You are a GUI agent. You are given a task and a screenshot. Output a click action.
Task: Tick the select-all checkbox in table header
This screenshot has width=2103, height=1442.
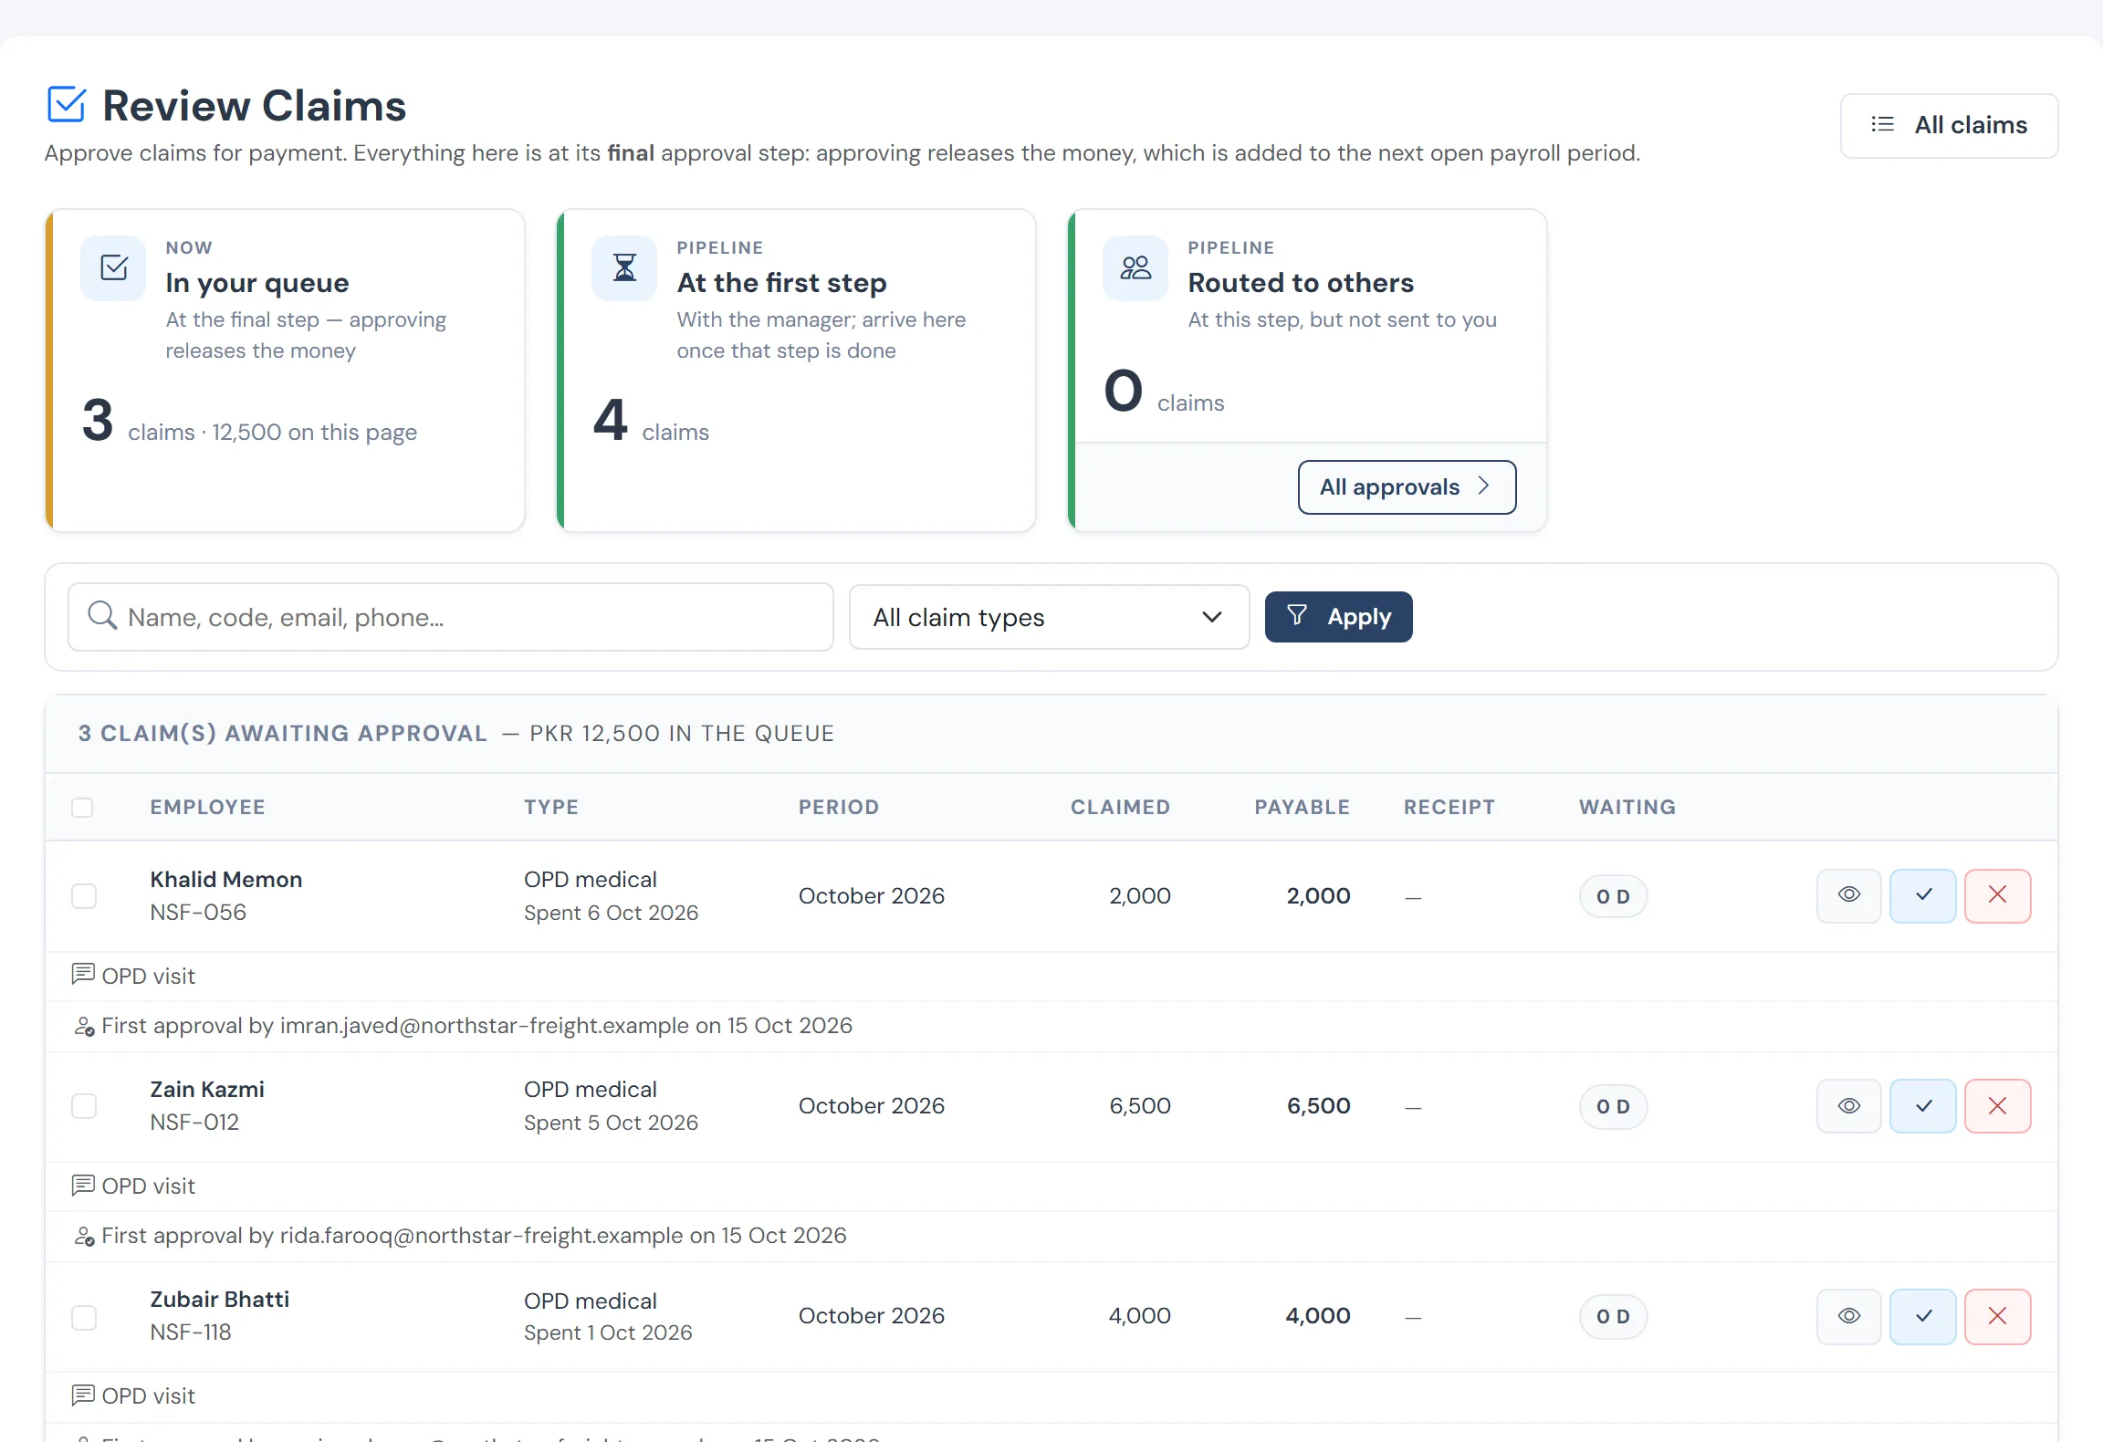coord(82,808)
